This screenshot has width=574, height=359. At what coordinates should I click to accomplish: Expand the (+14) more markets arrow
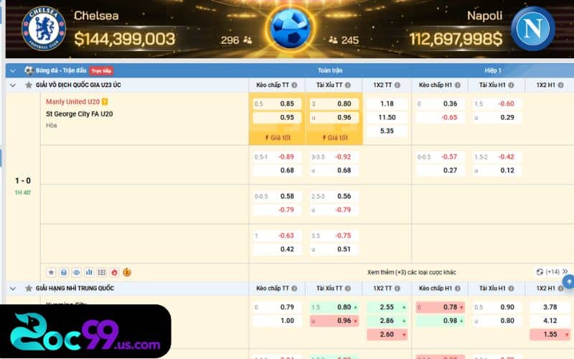tap(565, 272)
